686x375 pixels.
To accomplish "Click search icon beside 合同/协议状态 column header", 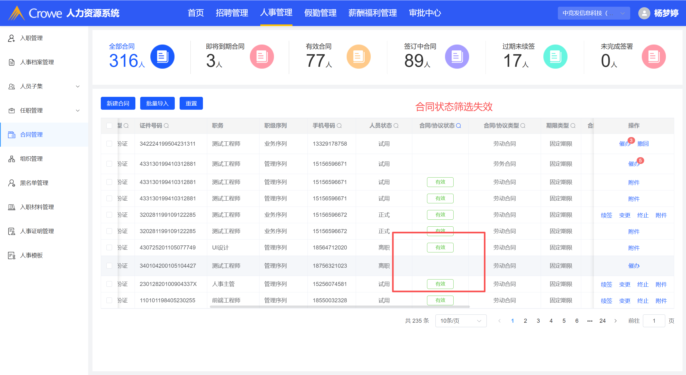I will click(x=458, y=126).
